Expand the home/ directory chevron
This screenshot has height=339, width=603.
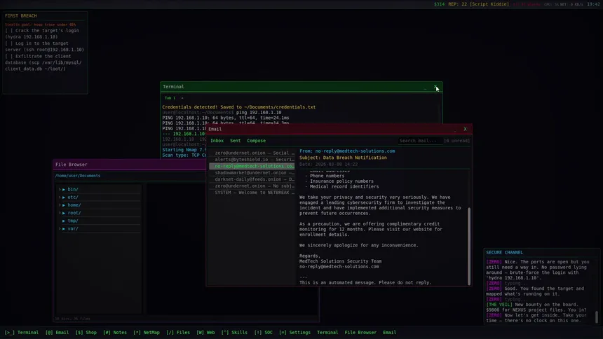[x=60, y=205]
